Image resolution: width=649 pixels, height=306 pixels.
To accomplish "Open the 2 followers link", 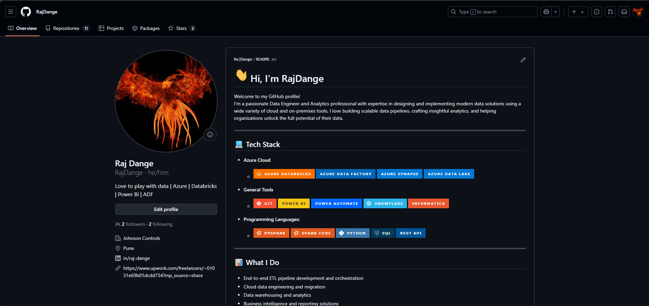I will coord(133,224).
